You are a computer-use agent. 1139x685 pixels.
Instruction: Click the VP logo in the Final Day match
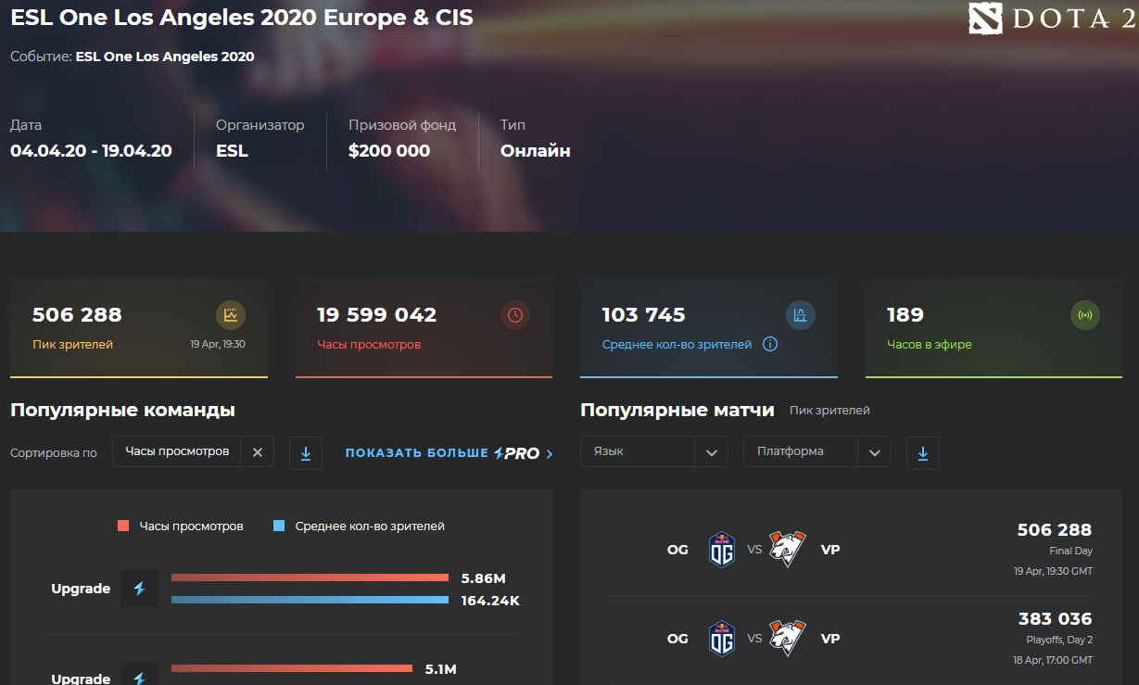(788, 550)
